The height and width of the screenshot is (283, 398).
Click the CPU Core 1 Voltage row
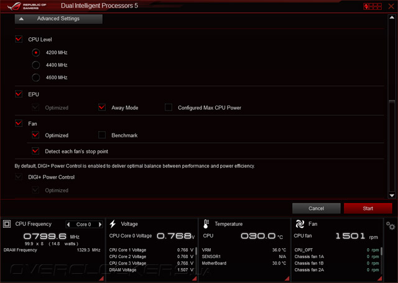(x=151, y=250)
